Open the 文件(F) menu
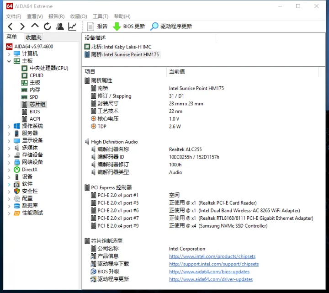 click(x=13, y=16)
